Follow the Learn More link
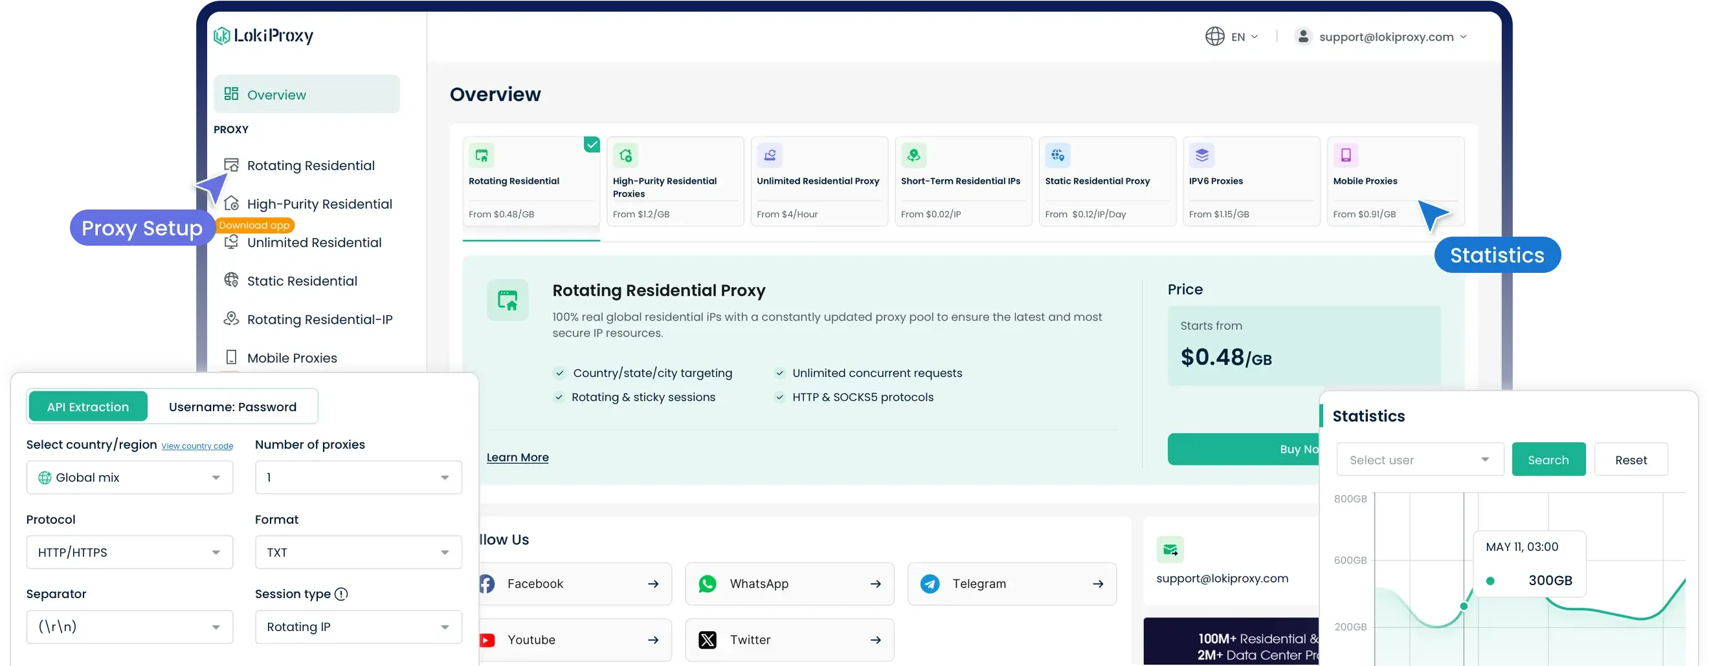The width and height of the screenshot is (1709, 666). 517,458
